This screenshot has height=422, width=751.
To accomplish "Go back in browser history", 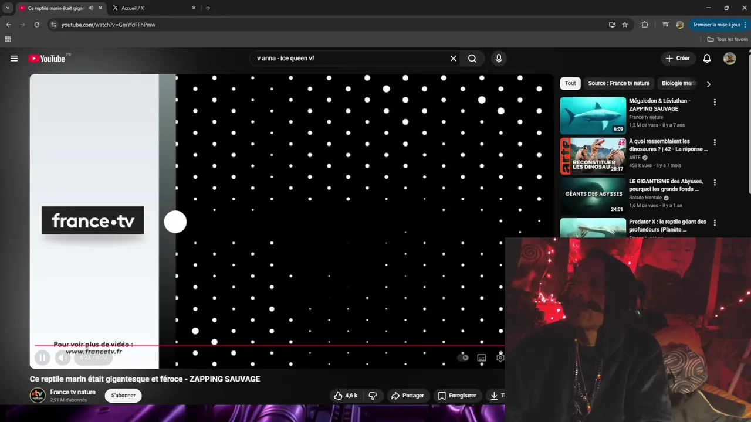I will click(x=8, y=25).
